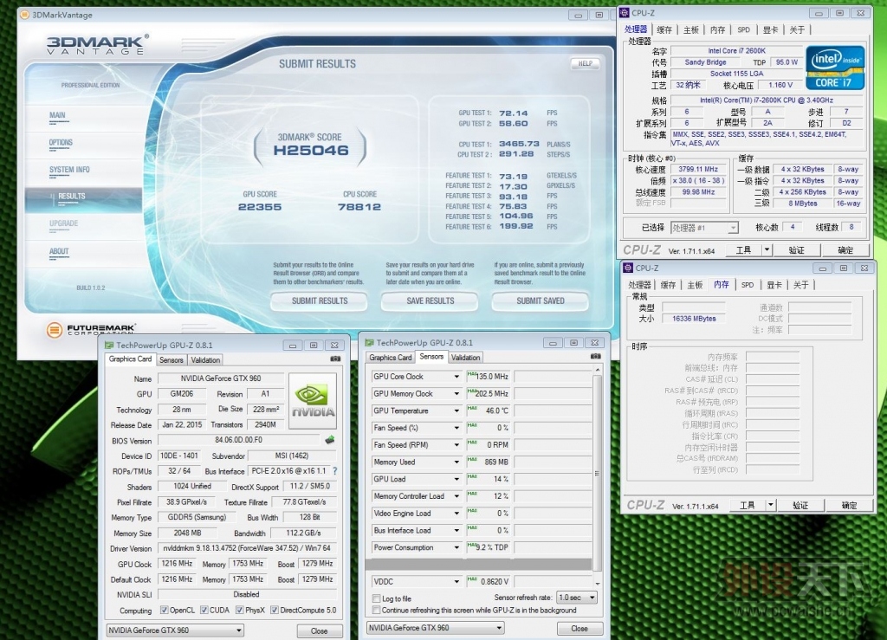The height and width of the screenshot is (640, 887).
Task: Click Intel Core i7 logo in CPU-Z
Action: 835,68
